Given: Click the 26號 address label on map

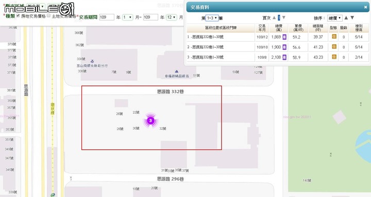Looking at the screenshot, I should click(x=120, y=114).
